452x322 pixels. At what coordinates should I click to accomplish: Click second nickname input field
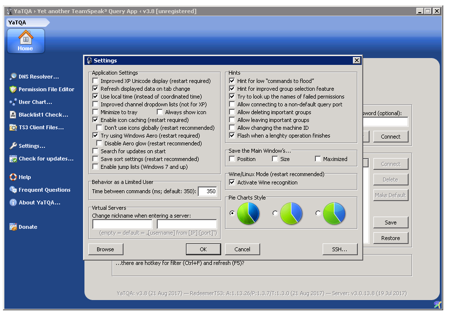[x=187, y=224]
